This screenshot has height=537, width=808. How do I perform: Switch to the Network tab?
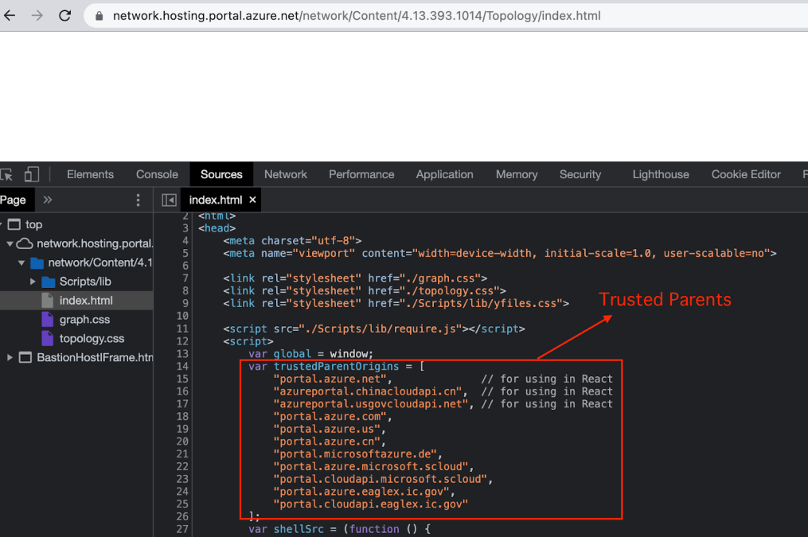286,174
